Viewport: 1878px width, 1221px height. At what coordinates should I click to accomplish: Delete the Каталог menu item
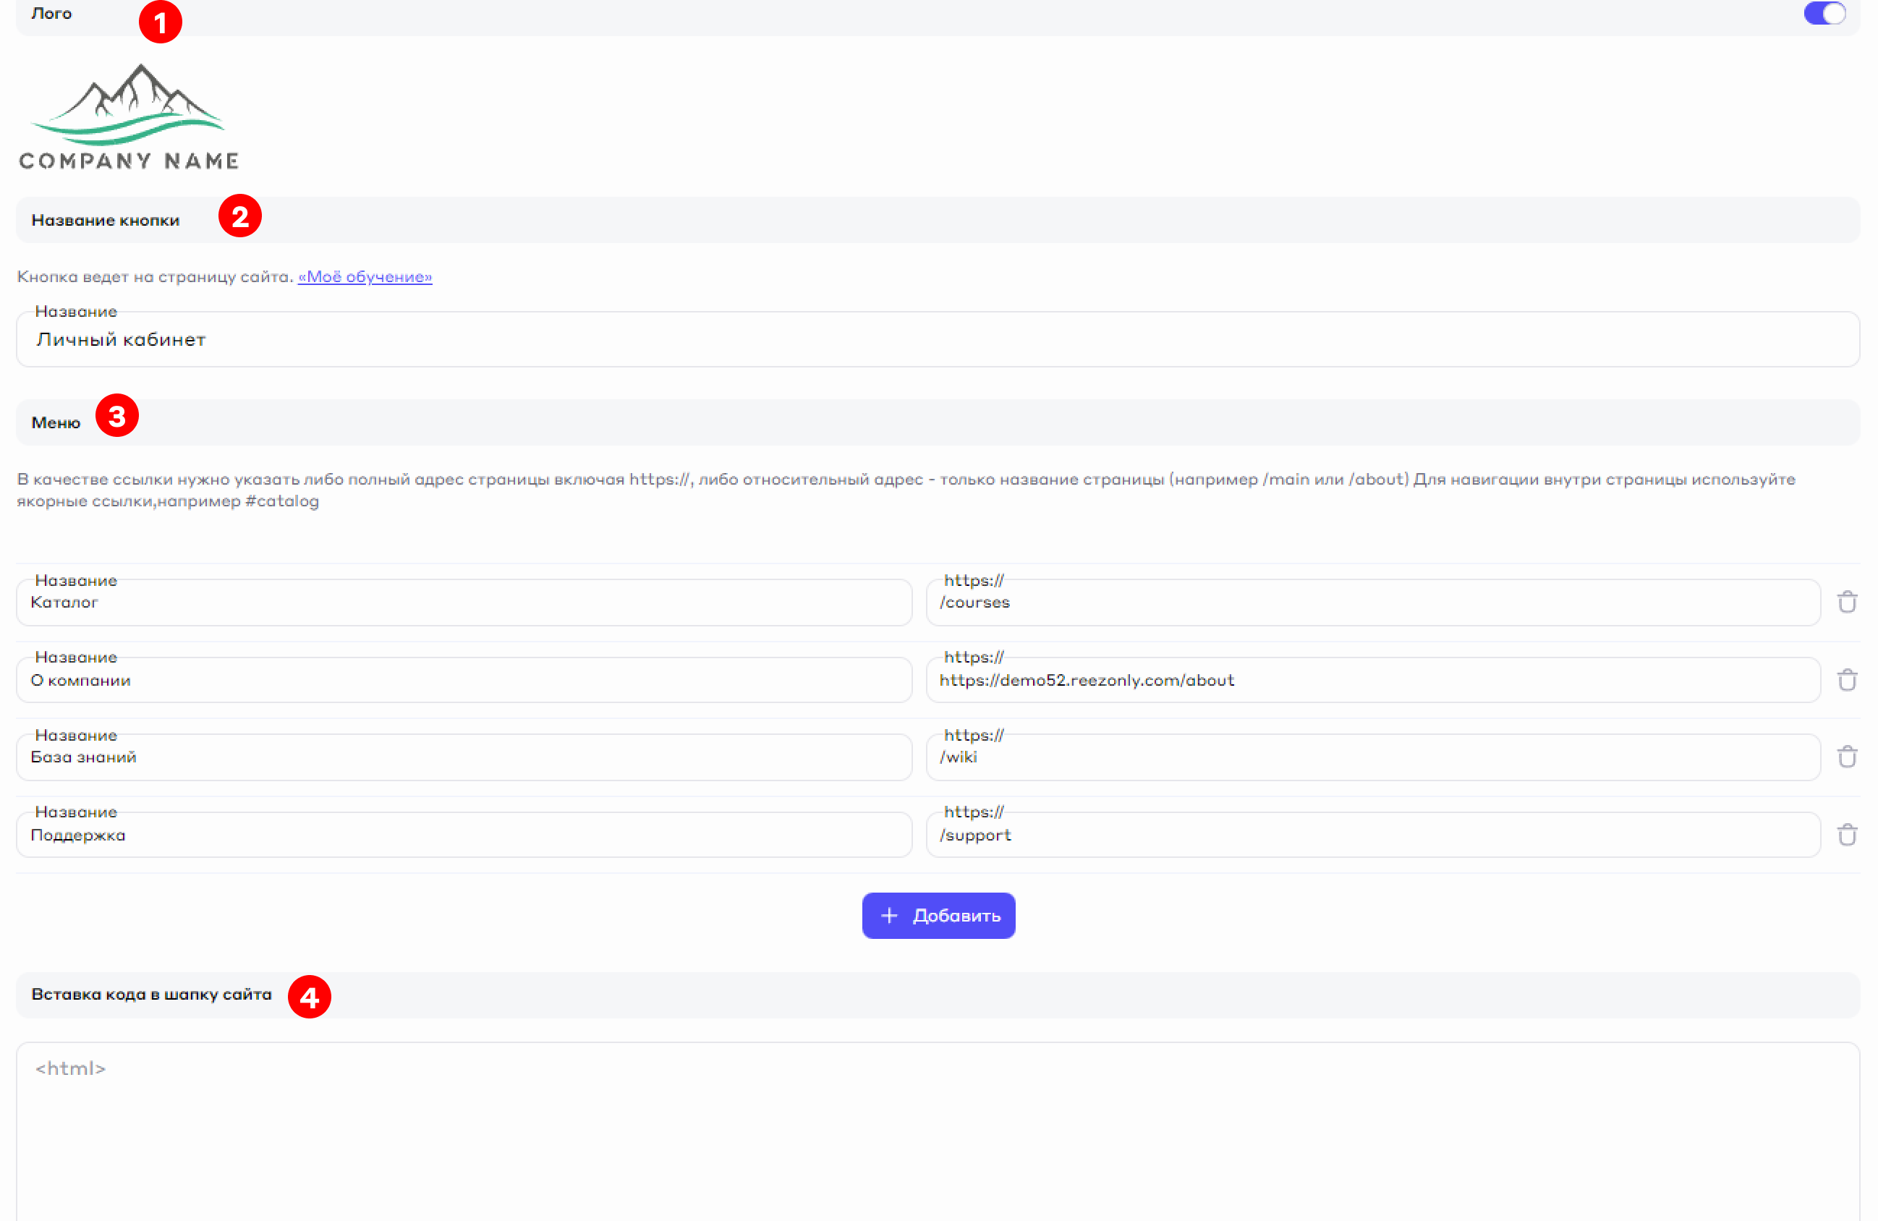(1846, 602)
